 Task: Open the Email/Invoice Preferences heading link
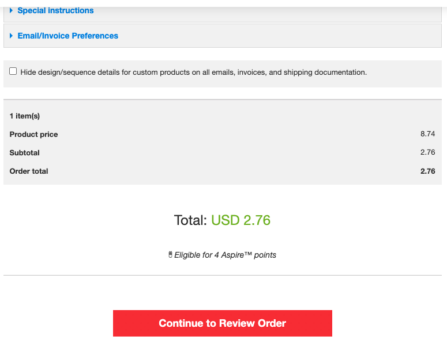(68, 36)
